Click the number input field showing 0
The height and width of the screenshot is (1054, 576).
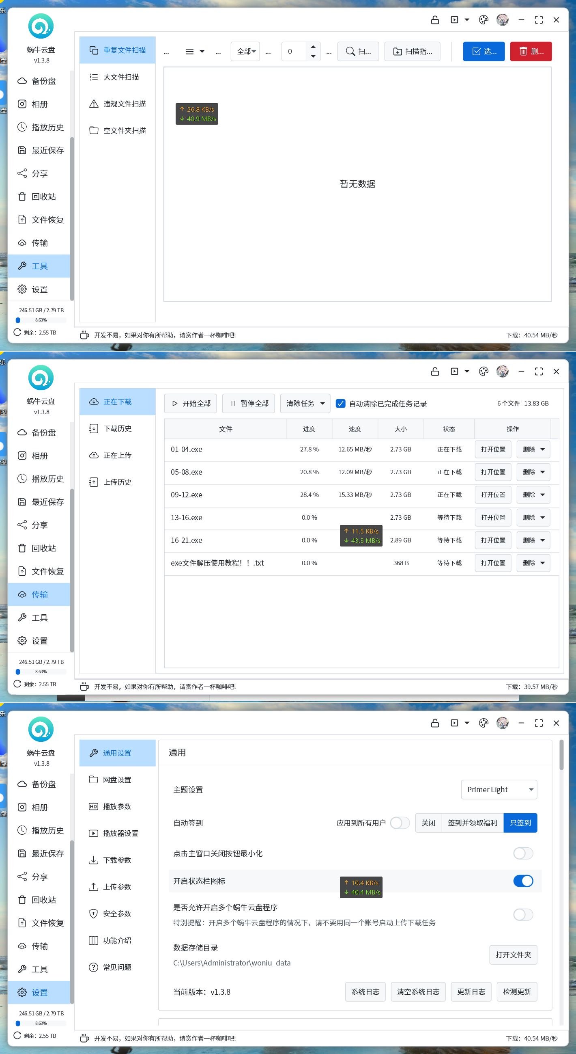click(x=294, y=52)
